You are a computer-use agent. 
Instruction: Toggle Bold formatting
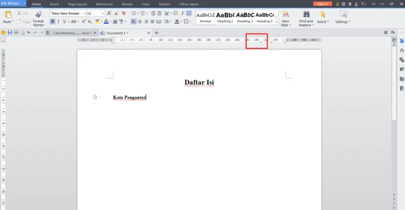(52, 22)
